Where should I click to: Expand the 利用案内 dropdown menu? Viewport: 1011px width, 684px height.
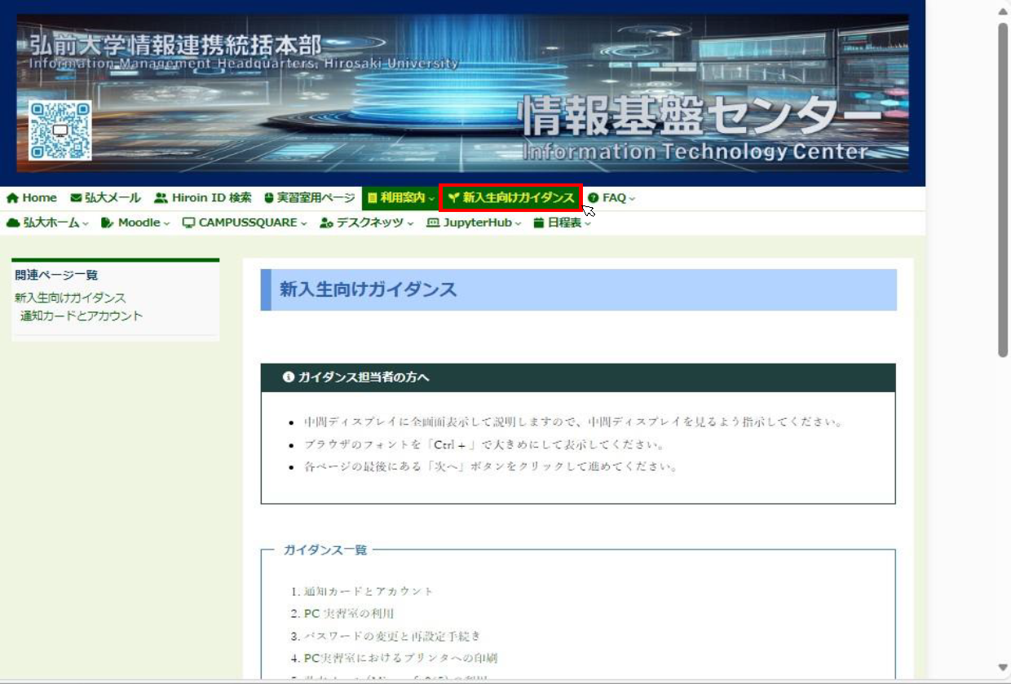(x=400, y=198)
